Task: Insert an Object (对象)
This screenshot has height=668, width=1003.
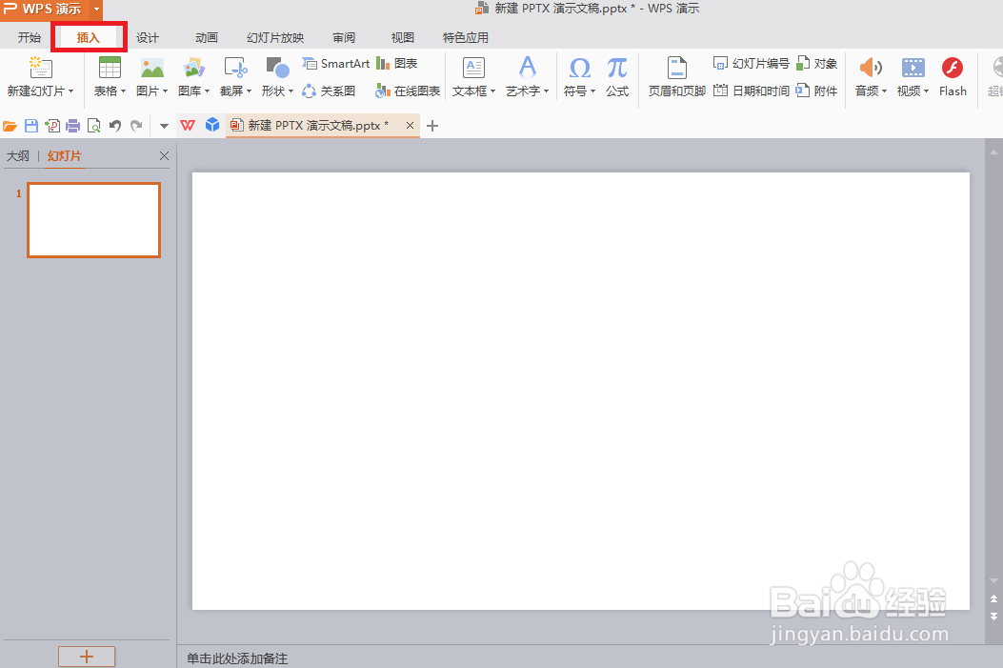Action: 817,63
